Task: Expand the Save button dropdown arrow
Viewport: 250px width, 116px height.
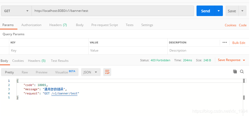Action: (242, 11)
